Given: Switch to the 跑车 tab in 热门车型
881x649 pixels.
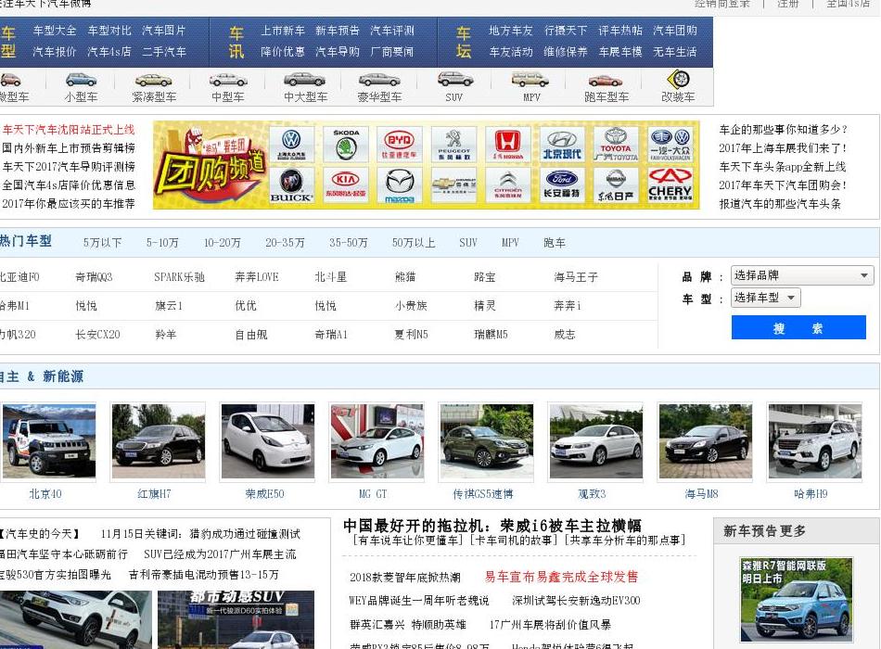Looking at the screenshot, I should click(554, 243).
